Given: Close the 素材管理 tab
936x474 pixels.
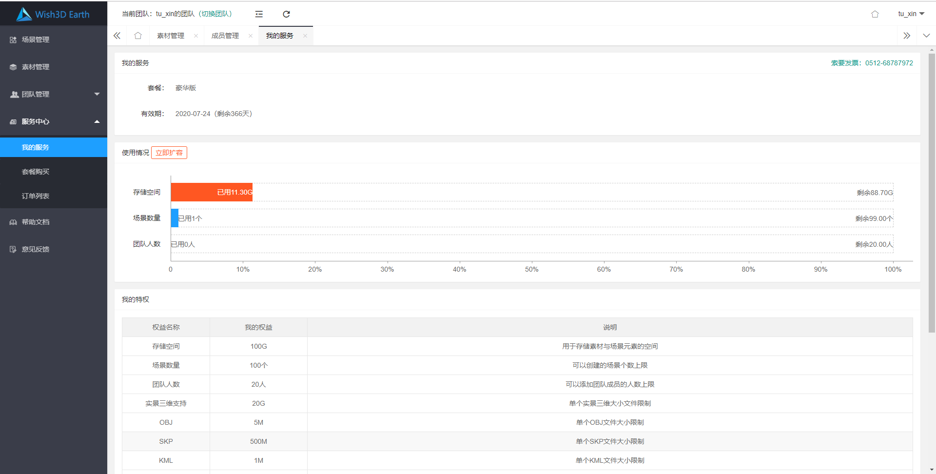Looking at the screenshot, I should pyautogui.click(x=196, y=36).
